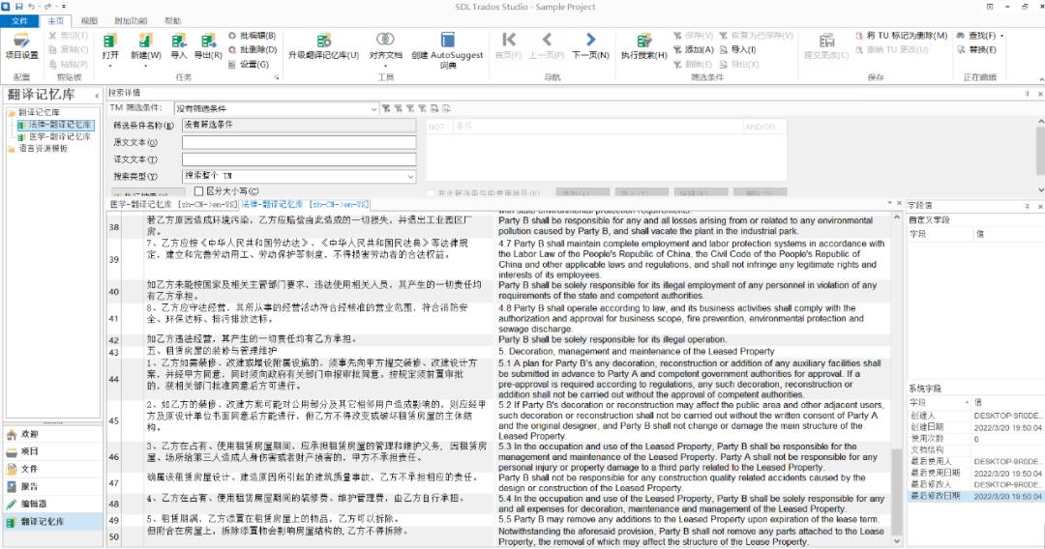This screenshot has height=549, width=1045.
Task: Open the 报告 reports view in the navigation pane
Action: pos(52,486)
